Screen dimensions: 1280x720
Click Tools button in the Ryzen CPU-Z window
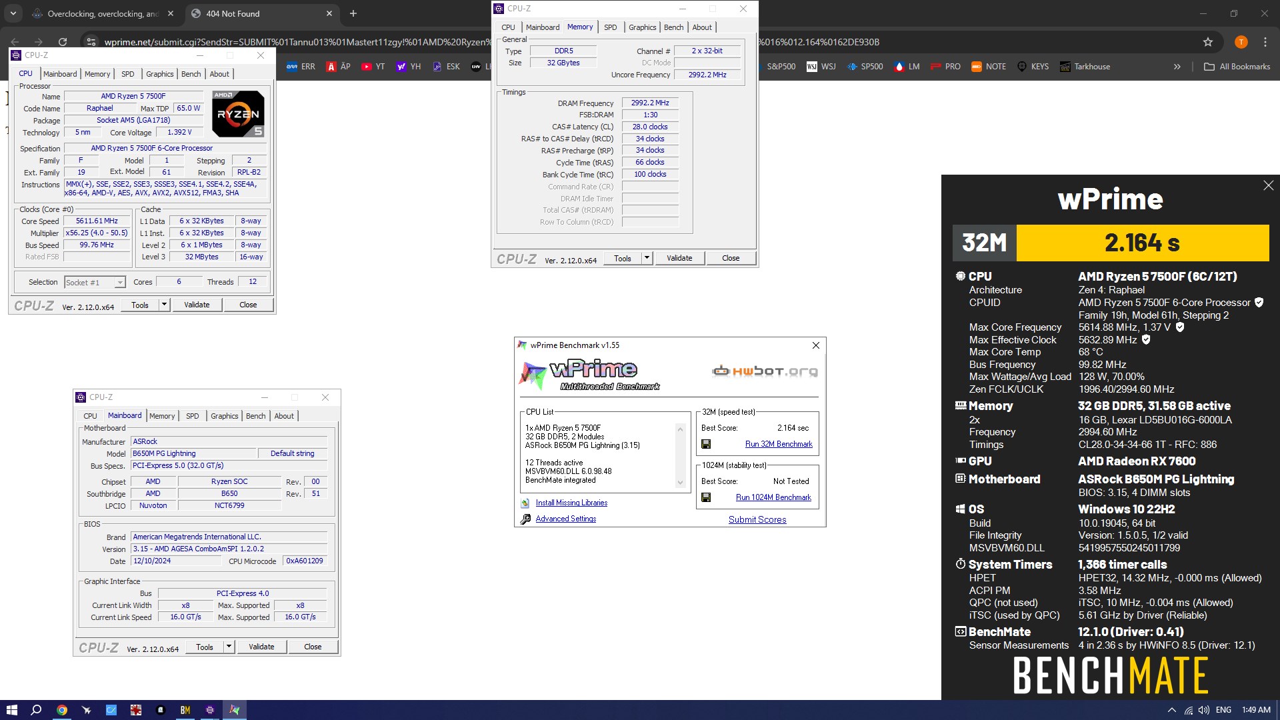(x=140, y=305)
